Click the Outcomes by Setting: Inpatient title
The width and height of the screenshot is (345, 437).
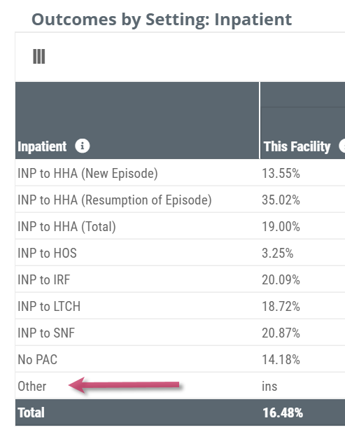click(x=162, y=20)
